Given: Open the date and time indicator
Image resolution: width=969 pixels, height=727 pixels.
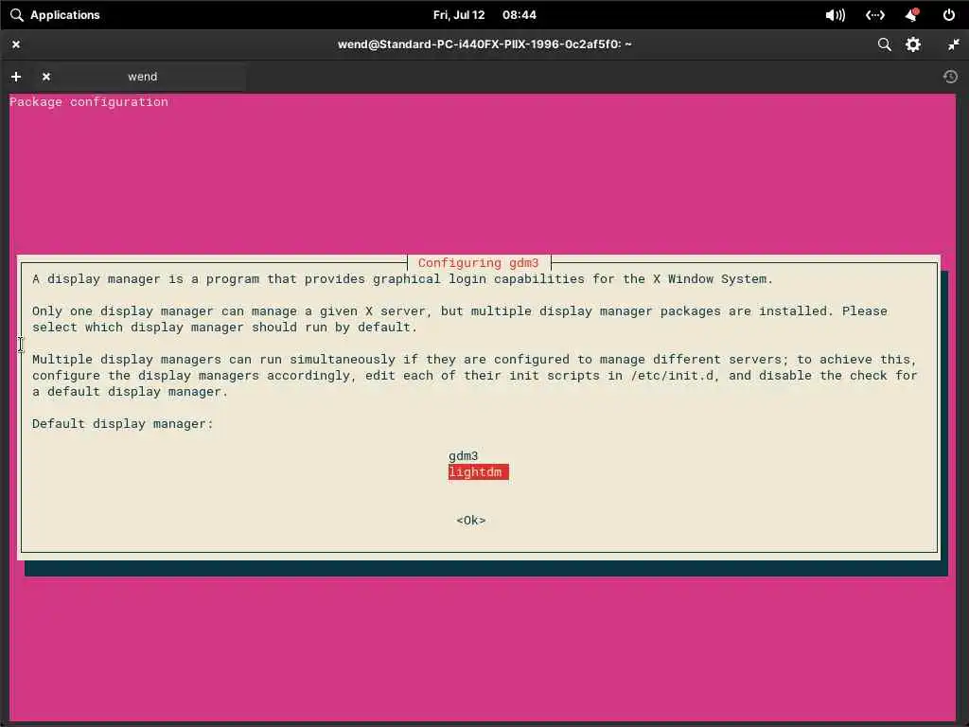Looking at the screenshot, I should (x=484, y=15).
